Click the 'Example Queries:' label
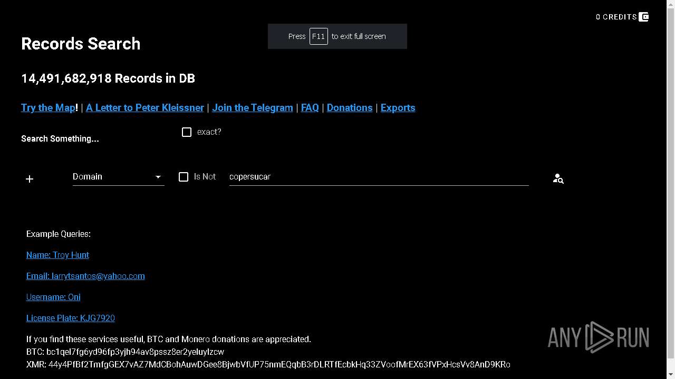The image size is (675, 379). [59, 234]
